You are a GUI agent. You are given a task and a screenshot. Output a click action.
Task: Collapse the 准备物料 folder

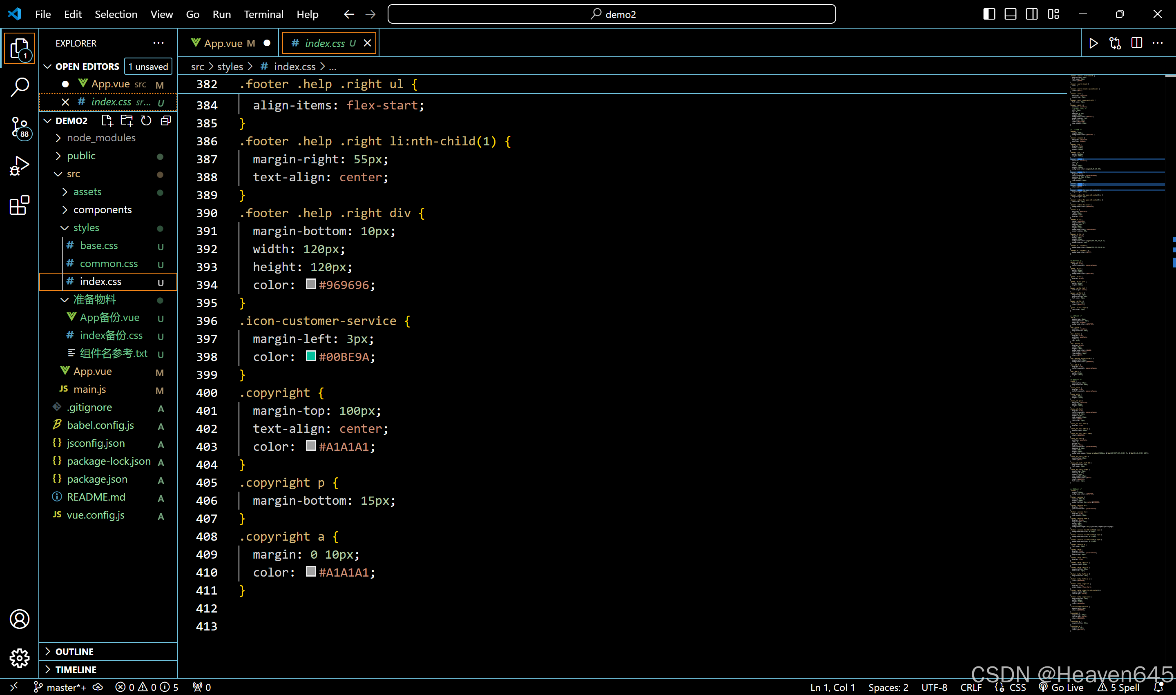(65, 300)
